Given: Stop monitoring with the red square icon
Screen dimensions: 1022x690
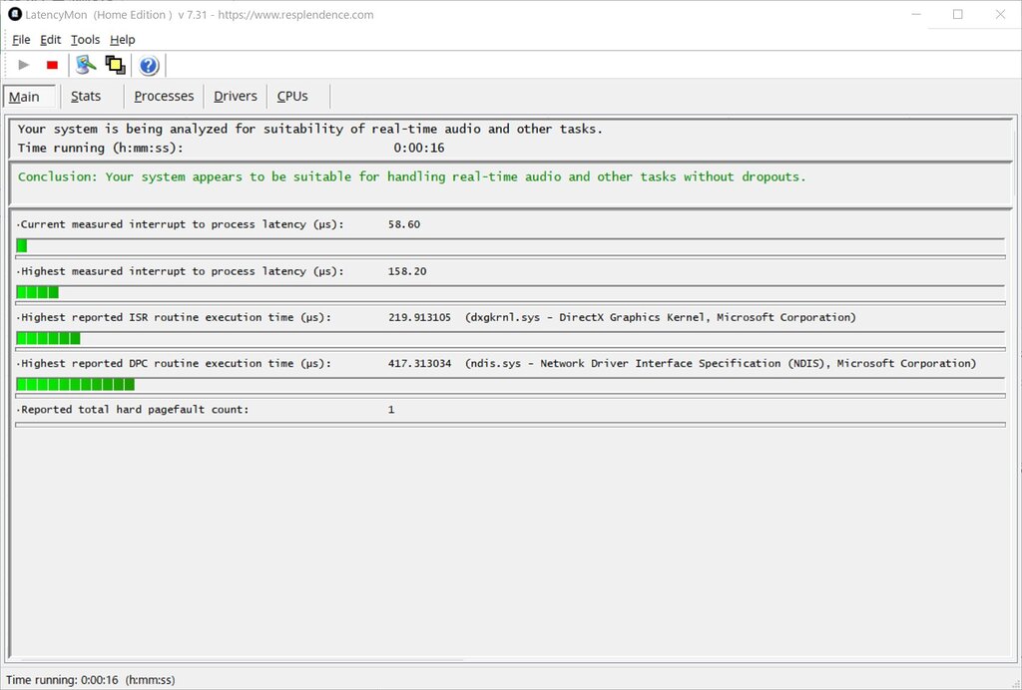Looking at the screenshot, I should pos(52,65).
